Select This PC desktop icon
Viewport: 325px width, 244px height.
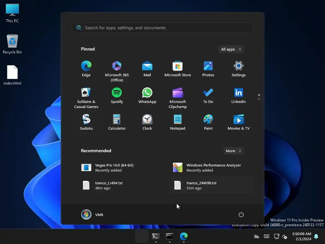point(12,13)
